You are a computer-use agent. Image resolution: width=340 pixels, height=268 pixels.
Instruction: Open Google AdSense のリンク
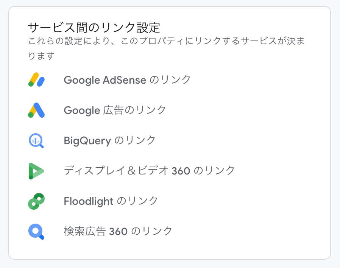tap(127, 80)
